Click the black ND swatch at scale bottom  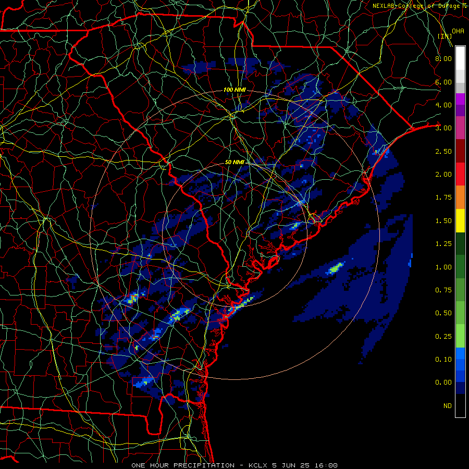[460, 405]
